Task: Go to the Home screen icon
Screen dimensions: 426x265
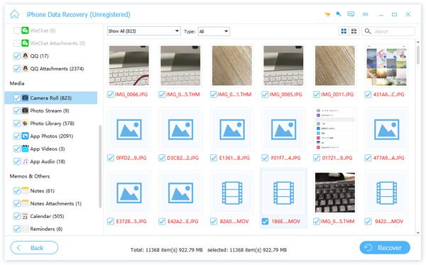Action: pyautogui.click(x=15, y=14)
